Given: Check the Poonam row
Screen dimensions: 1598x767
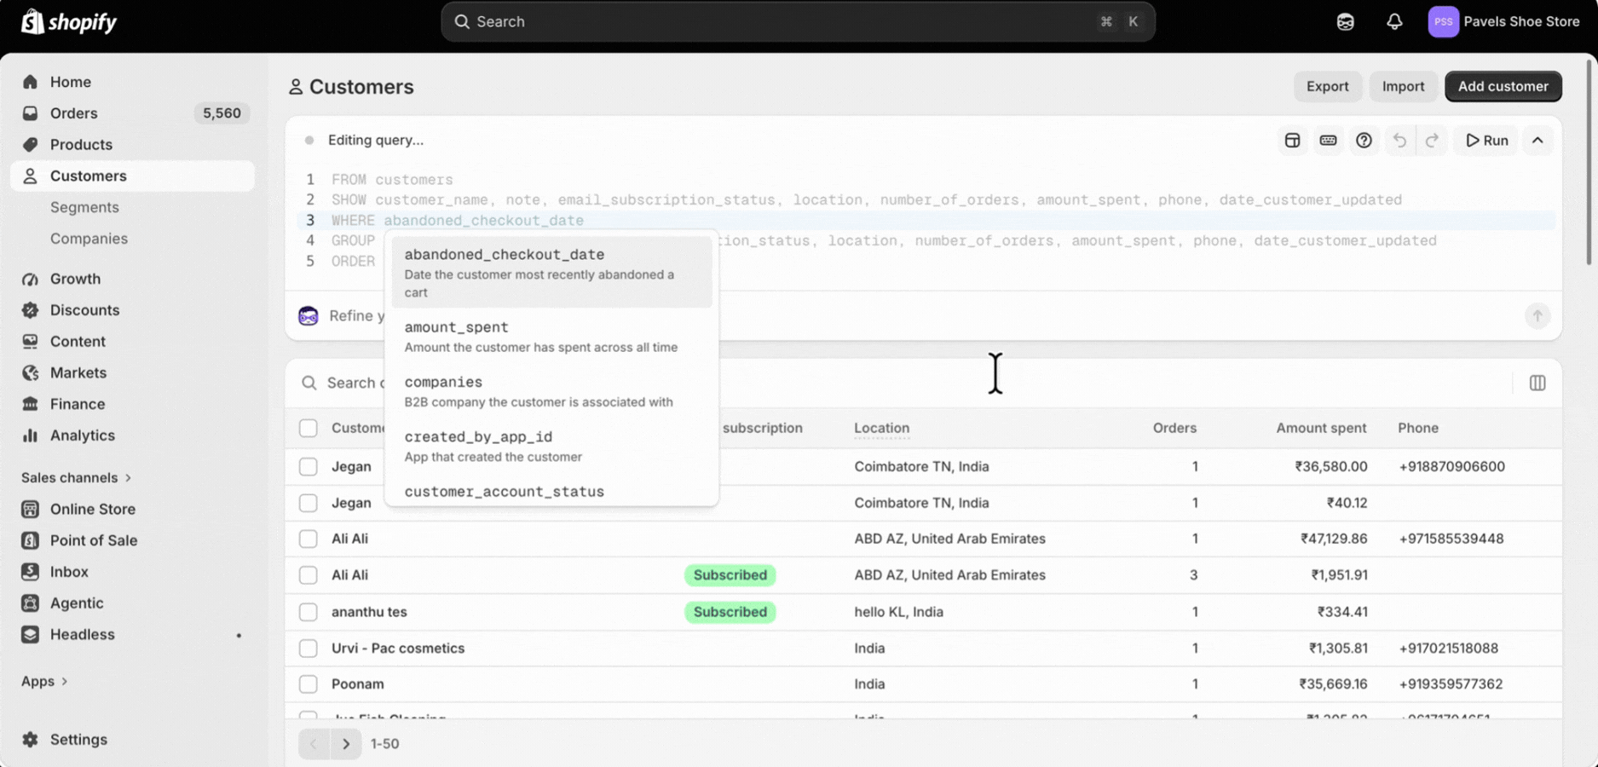Looking at the screenshot, I should pyautogui.click(x=309, y=684).
